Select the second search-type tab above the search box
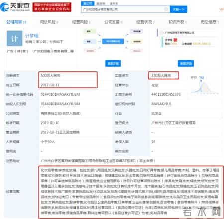Image resolution: width=224 pixels, height=219 pixels. (x=101, y=3)
